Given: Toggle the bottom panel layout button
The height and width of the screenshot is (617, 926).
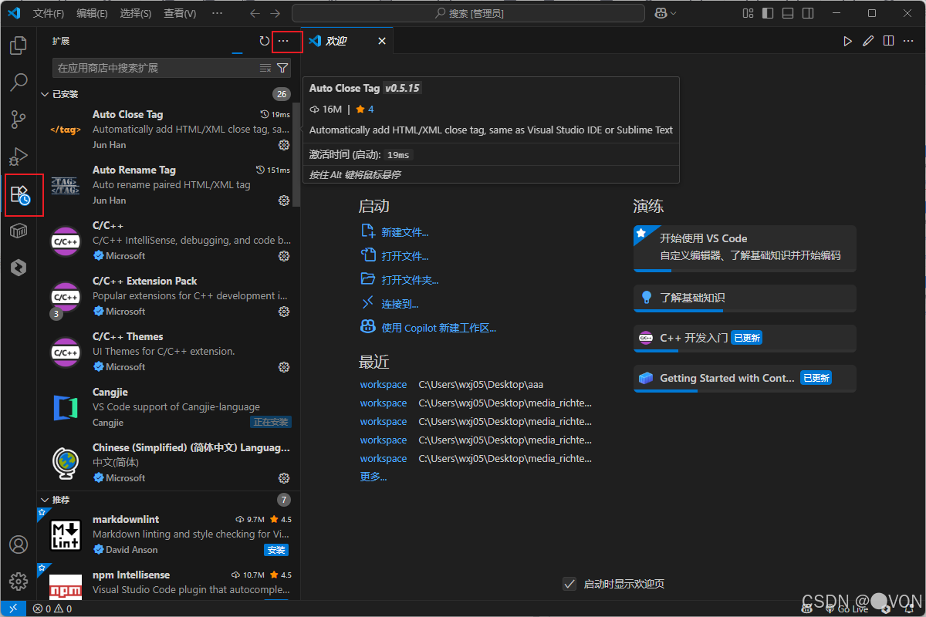Looking at the screenshot, I should [x=788, y=13].
